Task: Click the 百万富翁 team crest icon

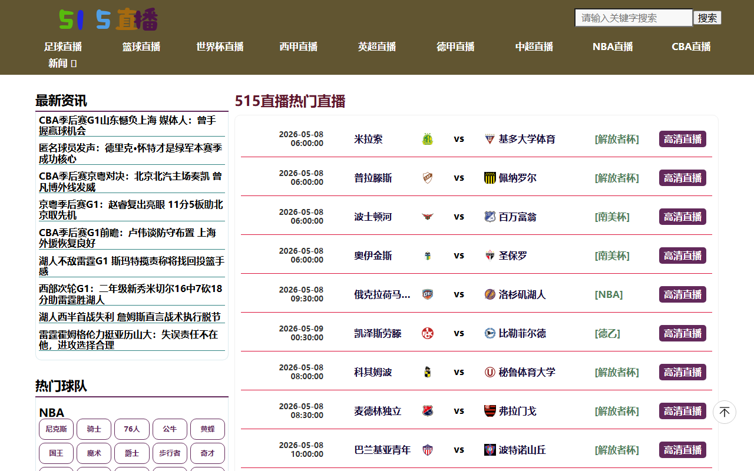Action: (490, 217)
